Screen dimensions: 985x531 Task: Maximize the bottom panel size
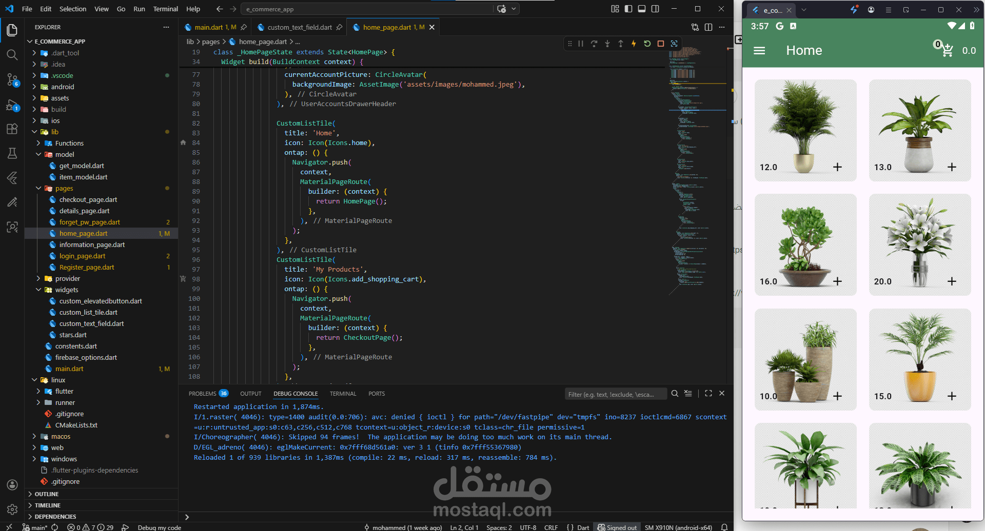[x=708, y=394]
